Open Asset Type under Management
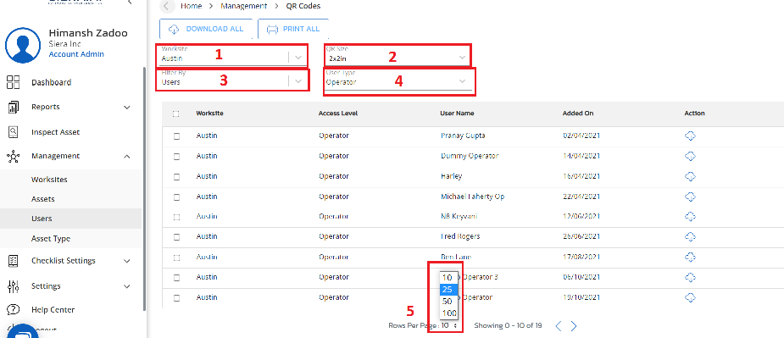Viewport: 784px width, 338px height. click(x=51, y=239)
